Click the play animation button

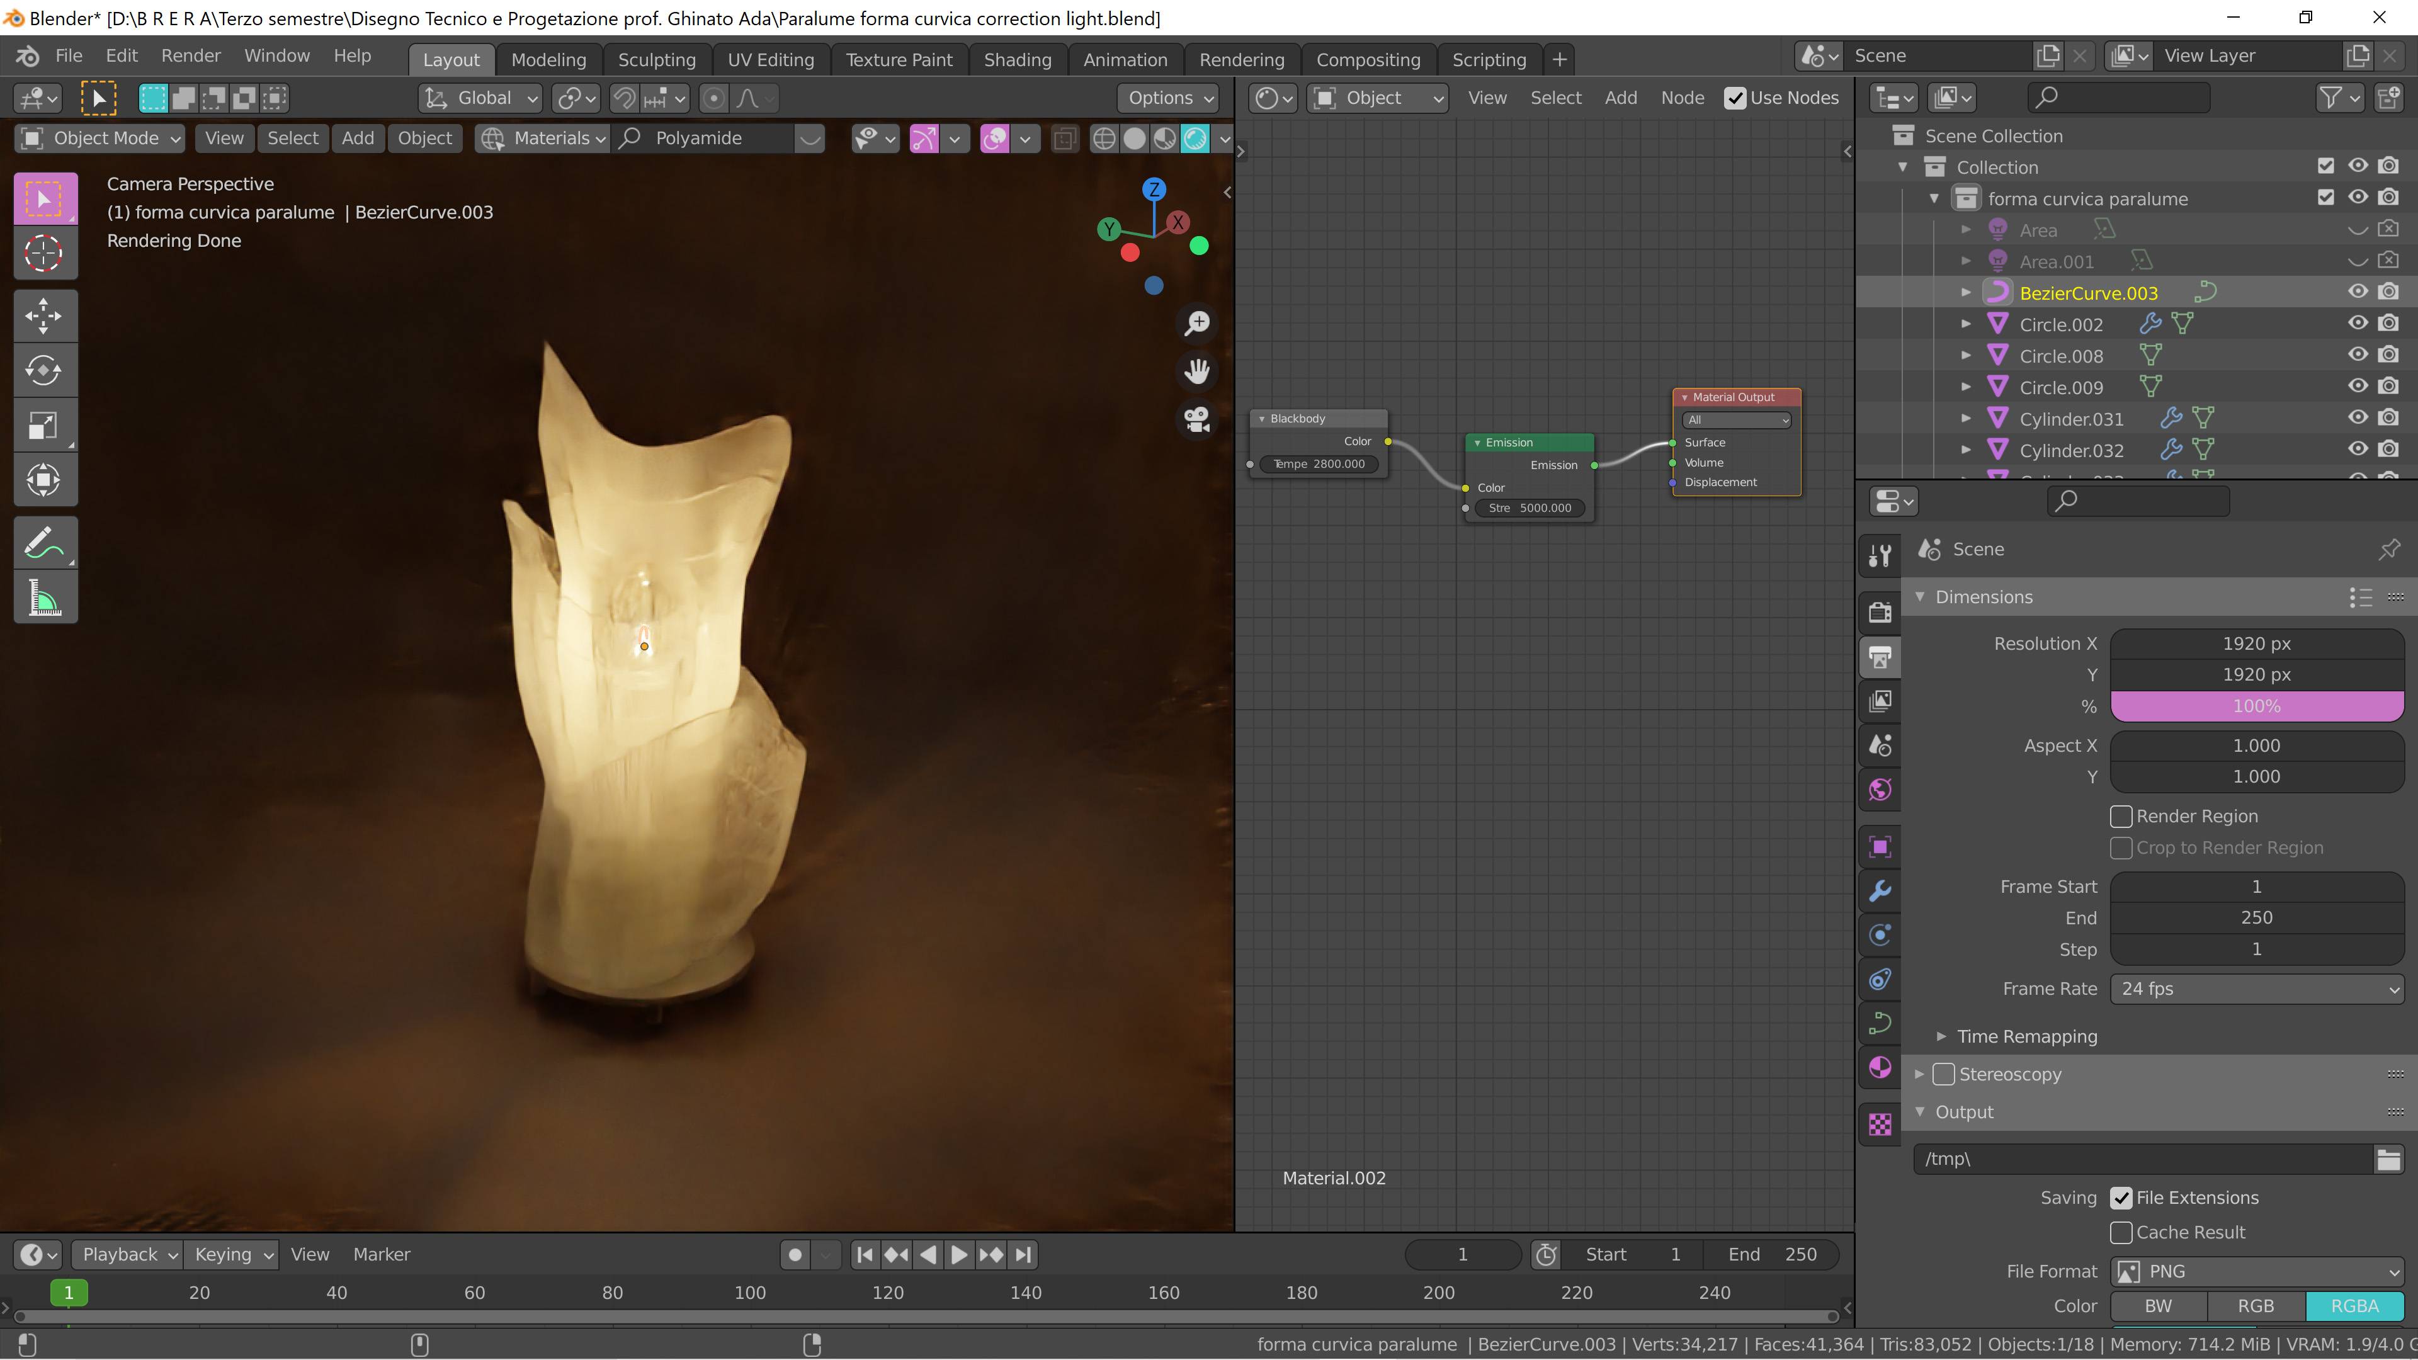958,1255
